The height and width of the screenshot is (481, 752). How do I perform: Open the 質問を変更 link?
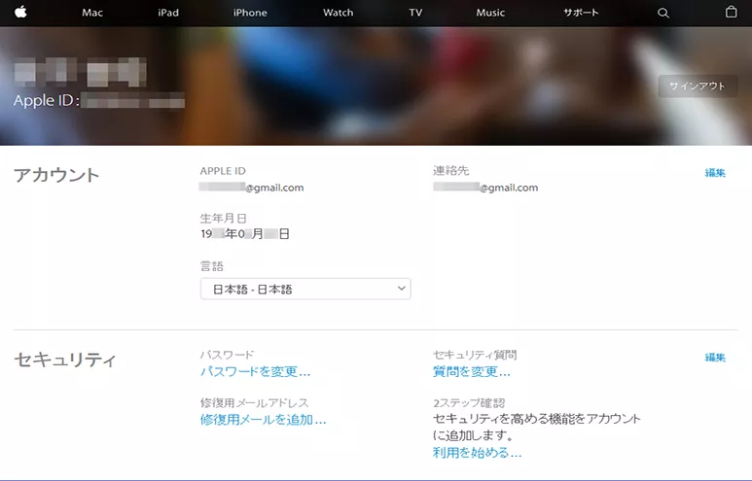click(x=471, y=371)
